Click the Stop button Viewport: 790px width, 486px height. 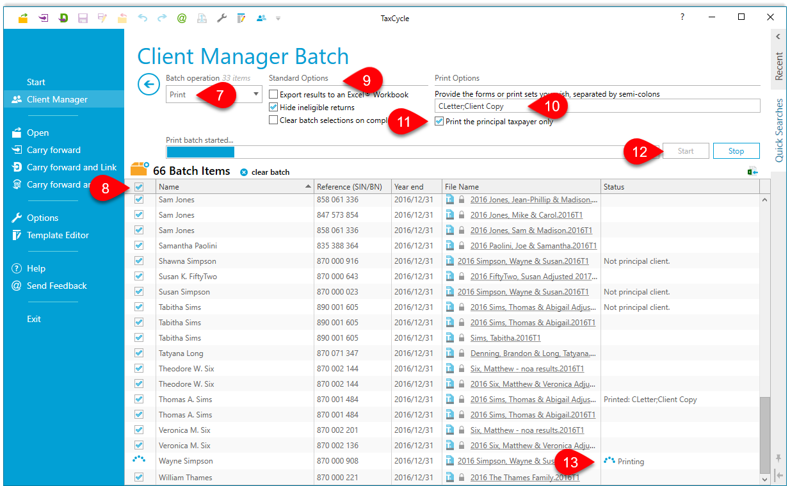[x=736, y=151]
